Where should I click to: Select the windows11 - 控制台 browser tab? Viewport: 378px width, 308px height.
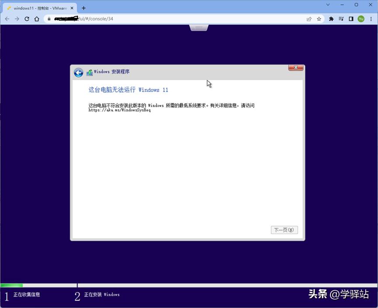coord(39,7)
